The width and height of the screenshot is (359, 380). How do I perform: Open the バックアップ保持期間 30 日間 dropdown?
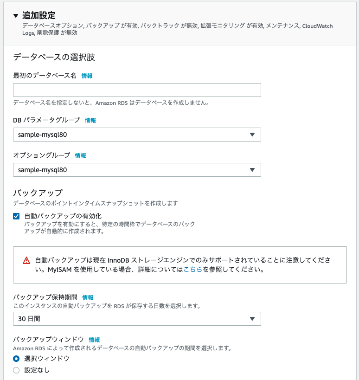point(130,319)
